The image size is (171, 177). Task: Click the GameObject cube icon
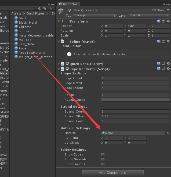click(x=61, y=11)
